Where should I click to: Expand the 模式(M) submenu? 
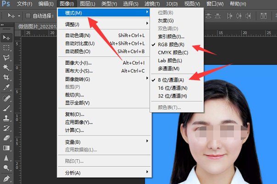(104, 13)
